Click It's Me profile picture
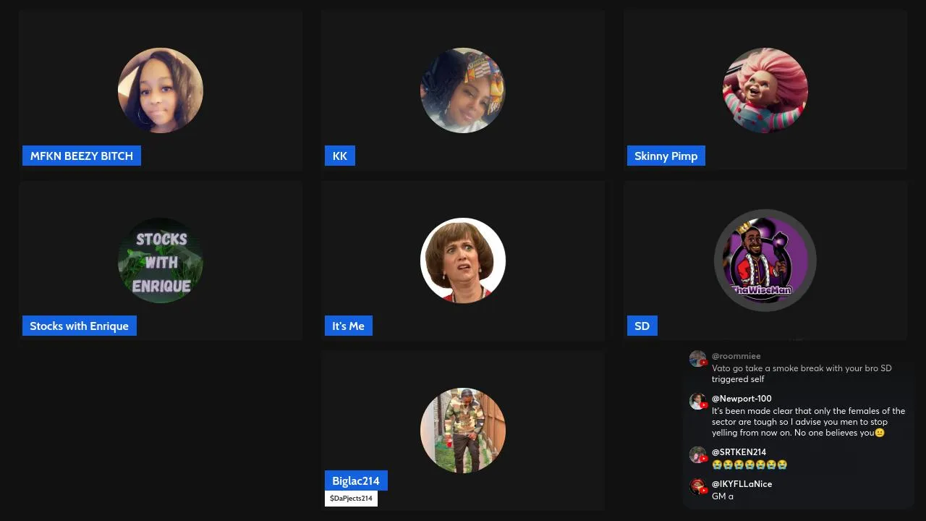This screenshot has width=926, height=521. [x=463, y=260]
